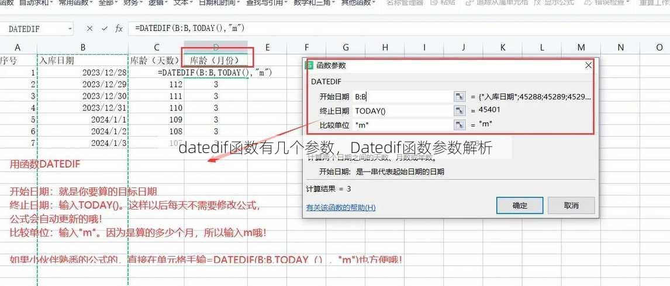The width and height of the screenshot is (670, 286).
Task: Click inside the 开始日期 field containing B:B
Action: pos(402,97)
